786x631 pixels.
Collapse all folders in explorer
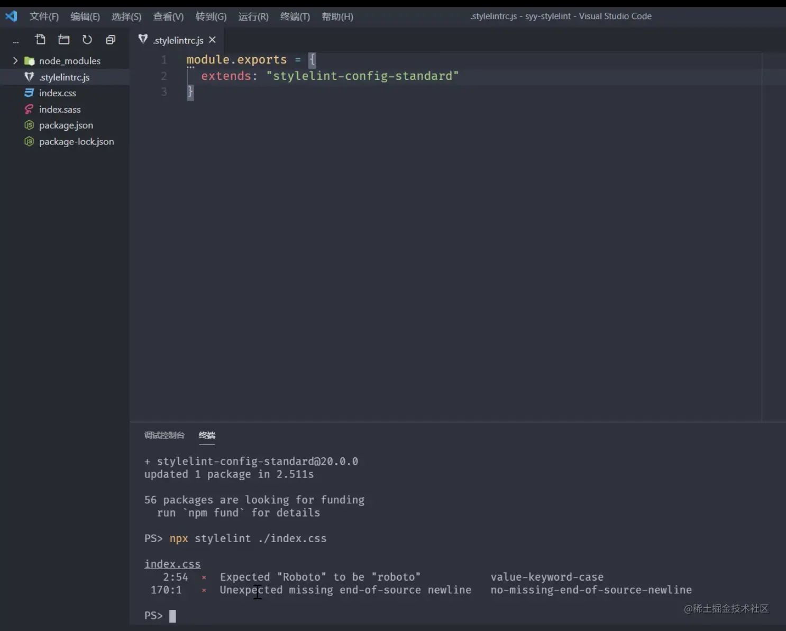coord(111,40)
